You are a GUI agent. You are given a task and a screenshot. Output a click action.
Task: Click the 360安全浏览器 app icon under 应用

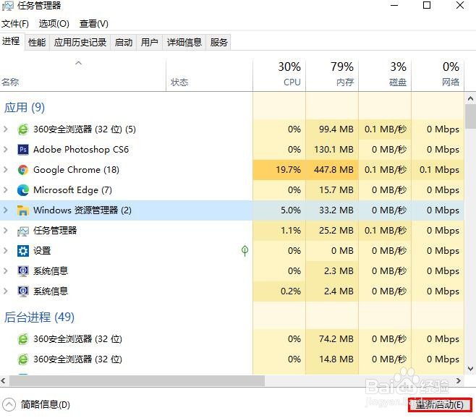23,129
